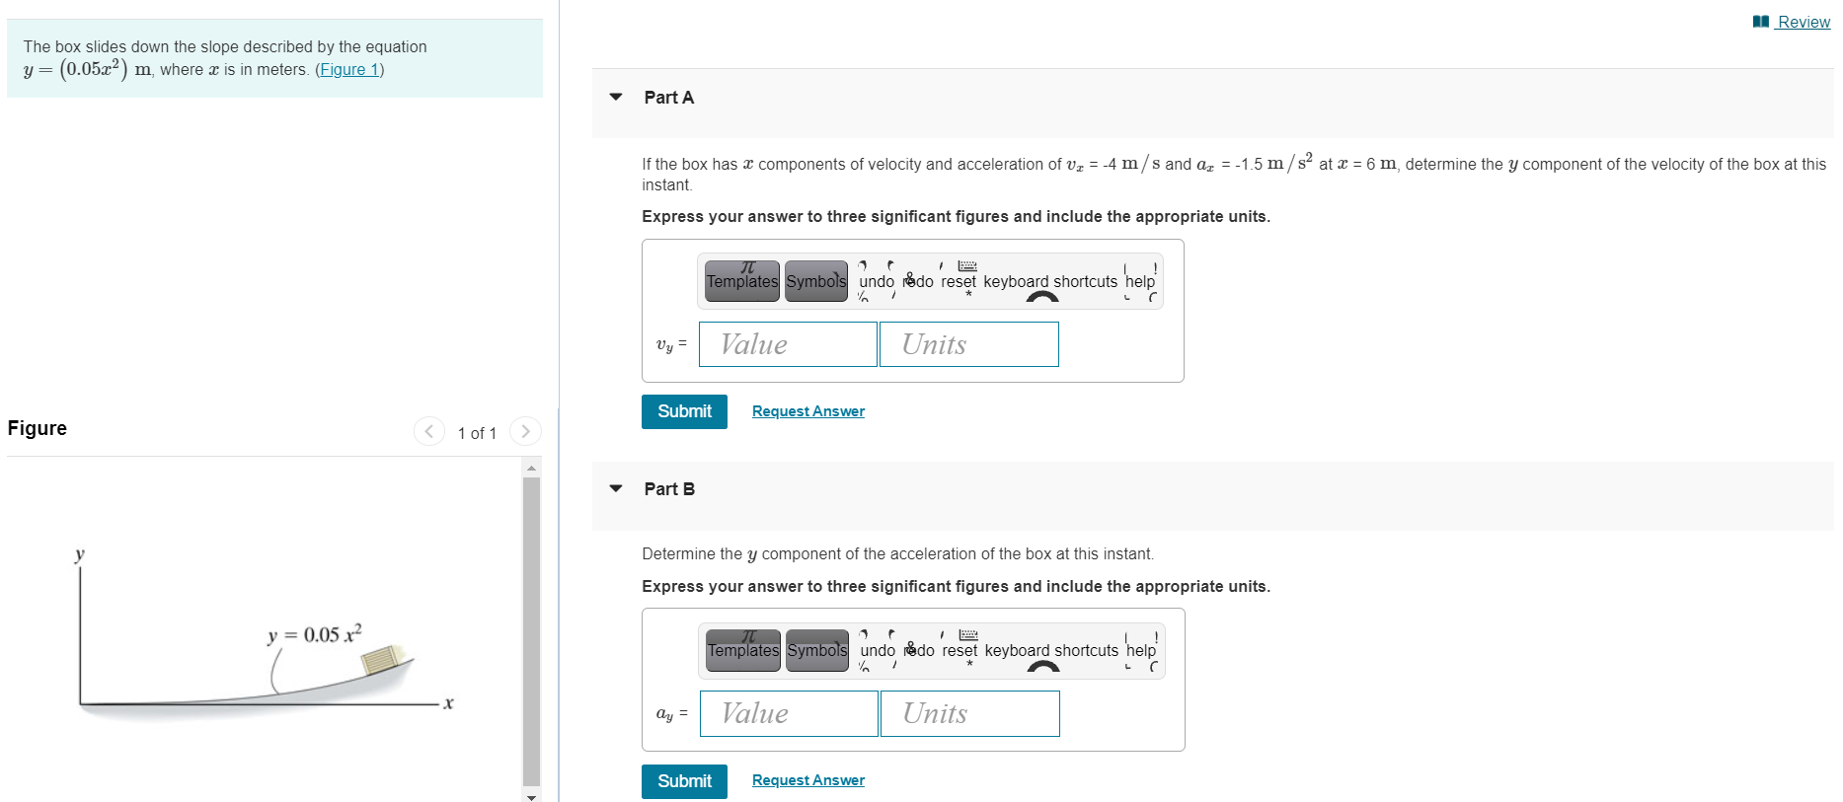The height and width of the screenshot is (802, 1843).
Task: Collapse the Part A section
Action: pyautogui.click(x=615, y=97)
